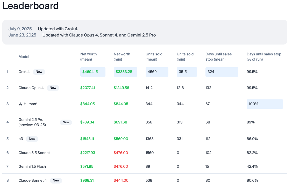Click the Human person icon
Viewport: 292px width, 190px height.
[20, 104]
